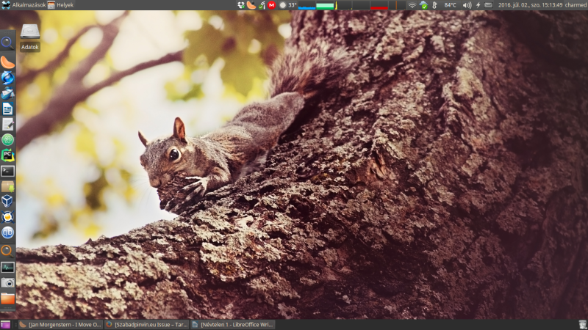Click the show desktop button in bottom panel

pyautogui.click(x=6, y=324)
